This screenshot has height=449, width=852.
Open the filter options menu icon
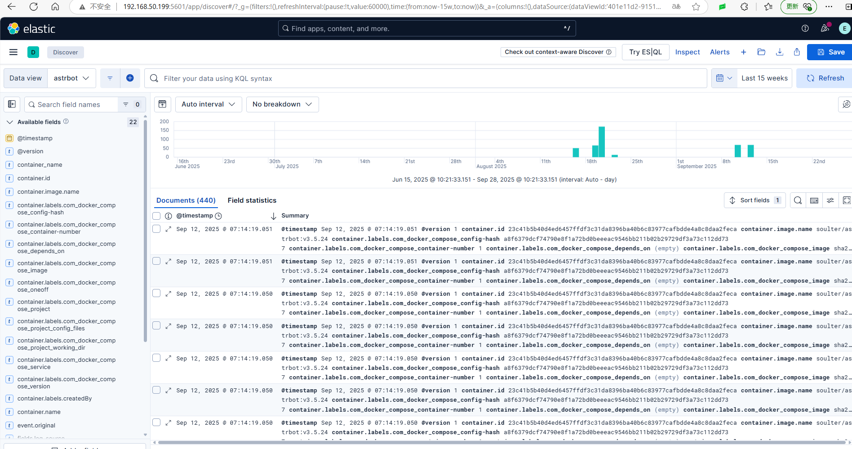coord(110,78)
